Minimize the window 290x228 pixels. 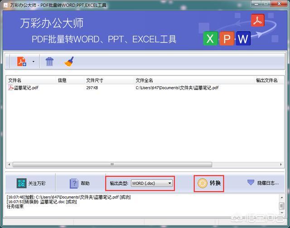click(x=257, y=4)
